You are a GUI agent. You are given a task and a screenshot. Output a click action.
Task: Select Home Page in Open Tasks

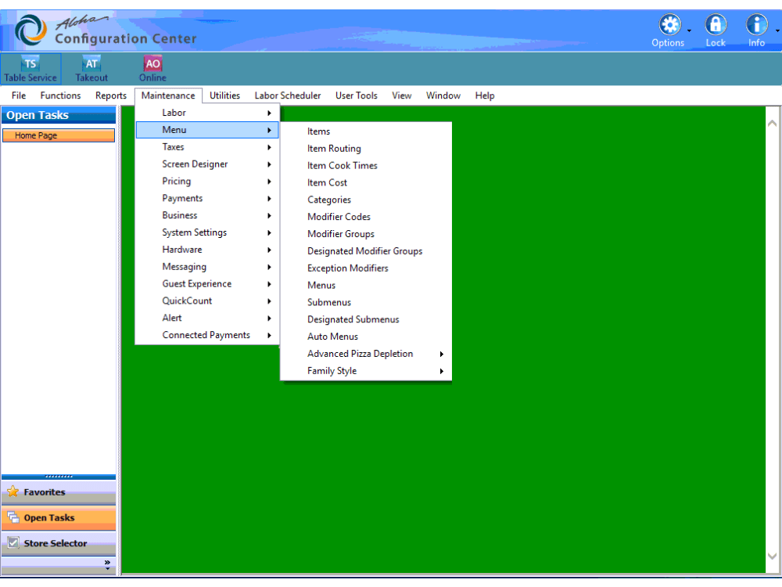pos(59,135)
